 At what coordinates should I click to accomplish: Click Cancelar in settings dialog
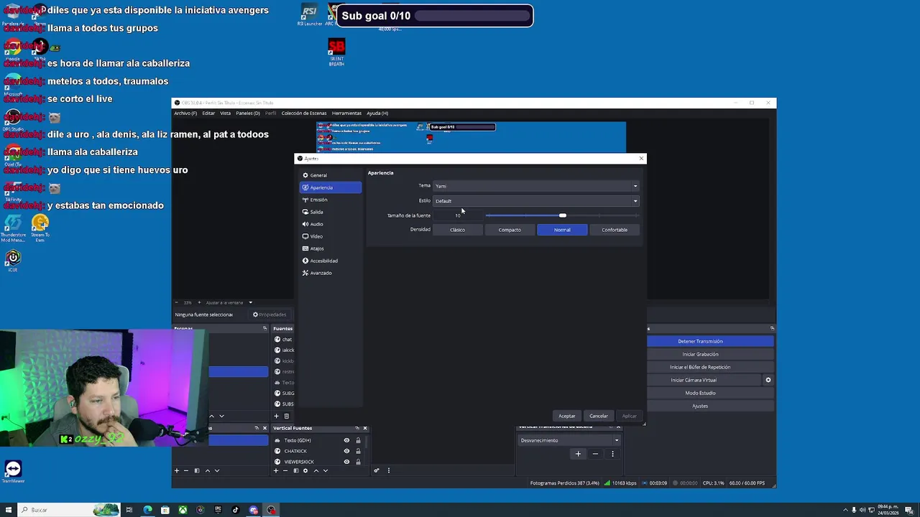pos(599,416)
